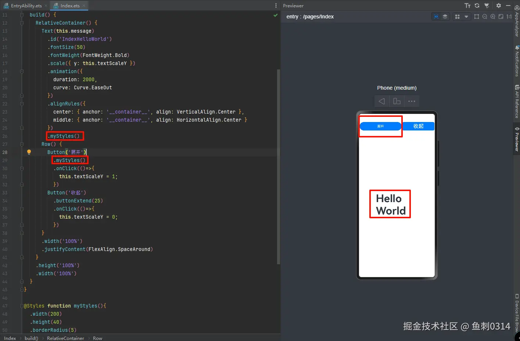Select RelativeContainer in the breadcrumb bar
The image size is (520, 341).
tap(65, 338)
